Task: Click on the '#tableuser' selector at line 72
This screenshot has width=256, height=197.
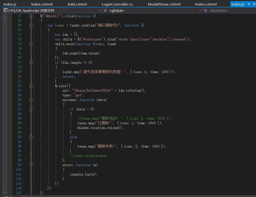Action: 93,39
